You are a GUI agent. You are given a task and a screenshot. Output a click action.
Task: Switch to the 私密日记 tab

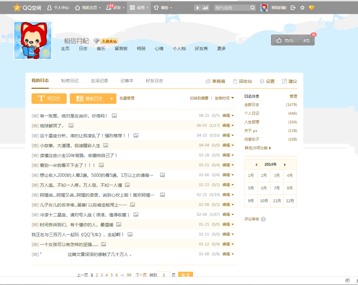coord(69,81)
